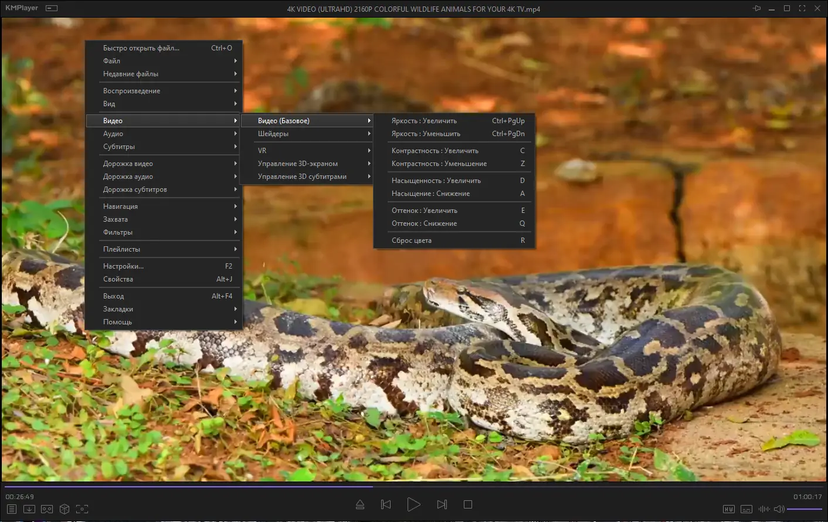Click the download icon in bottom bar
The image size is (828, 522).
29,509
